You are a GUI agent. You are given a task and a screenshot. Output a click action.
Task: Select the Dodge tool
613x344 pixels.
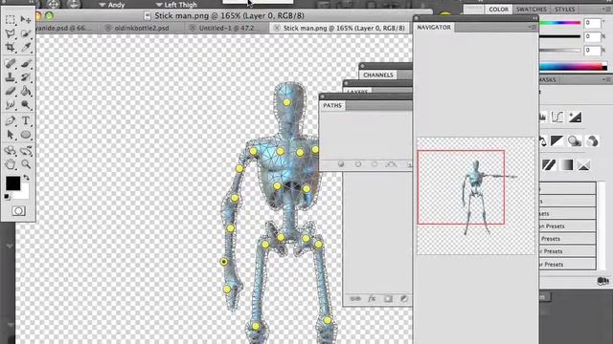point(26,105)
